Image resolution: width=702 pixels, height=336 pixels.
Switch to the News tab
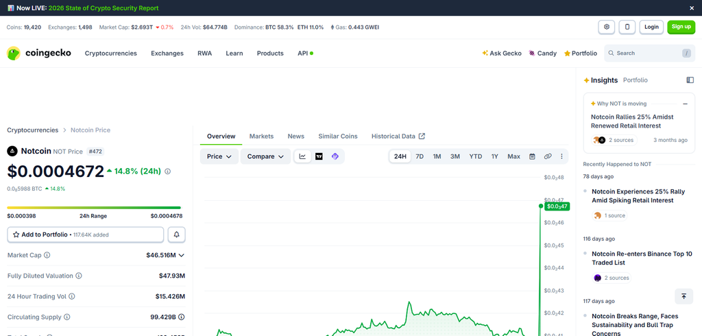(x=296, y=136)
